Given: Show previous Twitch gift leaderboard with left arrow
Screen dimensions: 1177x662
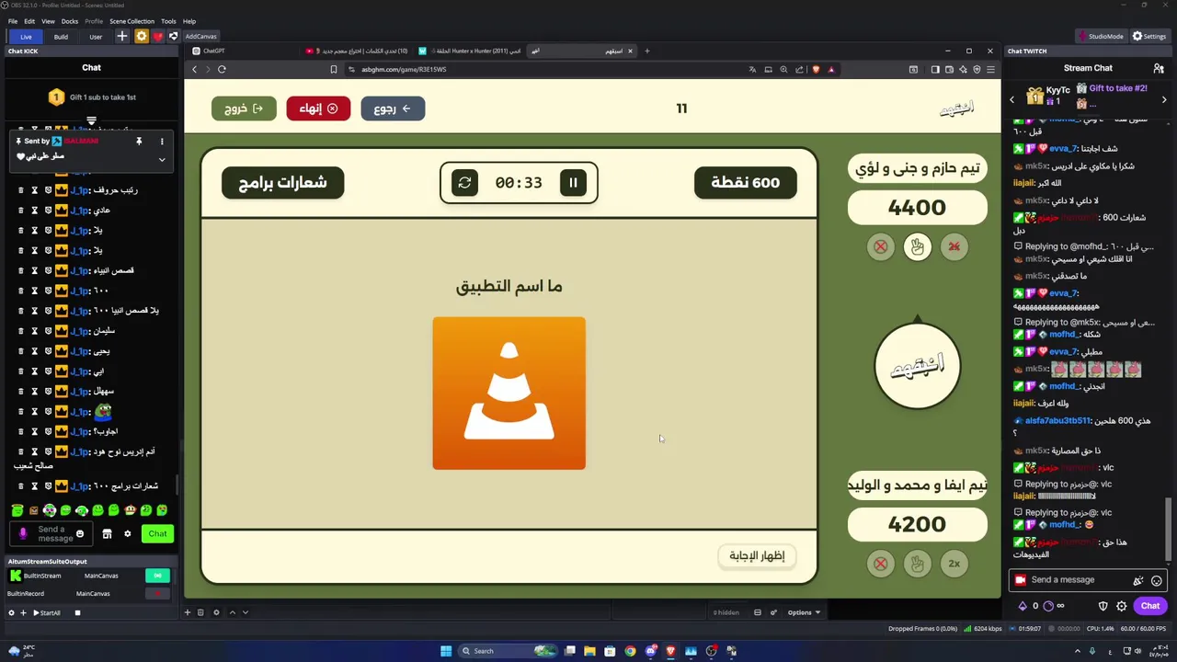Looking at the screenshot, I should 1012,99.
